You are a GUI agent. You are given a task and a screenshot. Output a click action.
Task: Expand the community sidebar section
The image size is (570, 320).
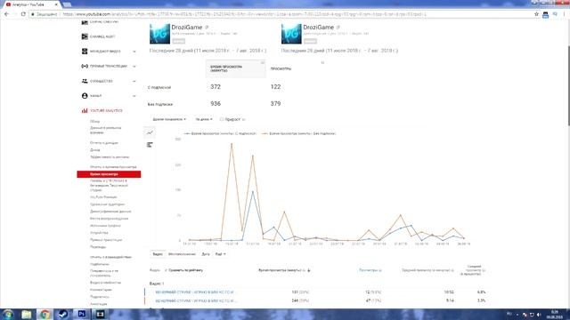(134, 81)
